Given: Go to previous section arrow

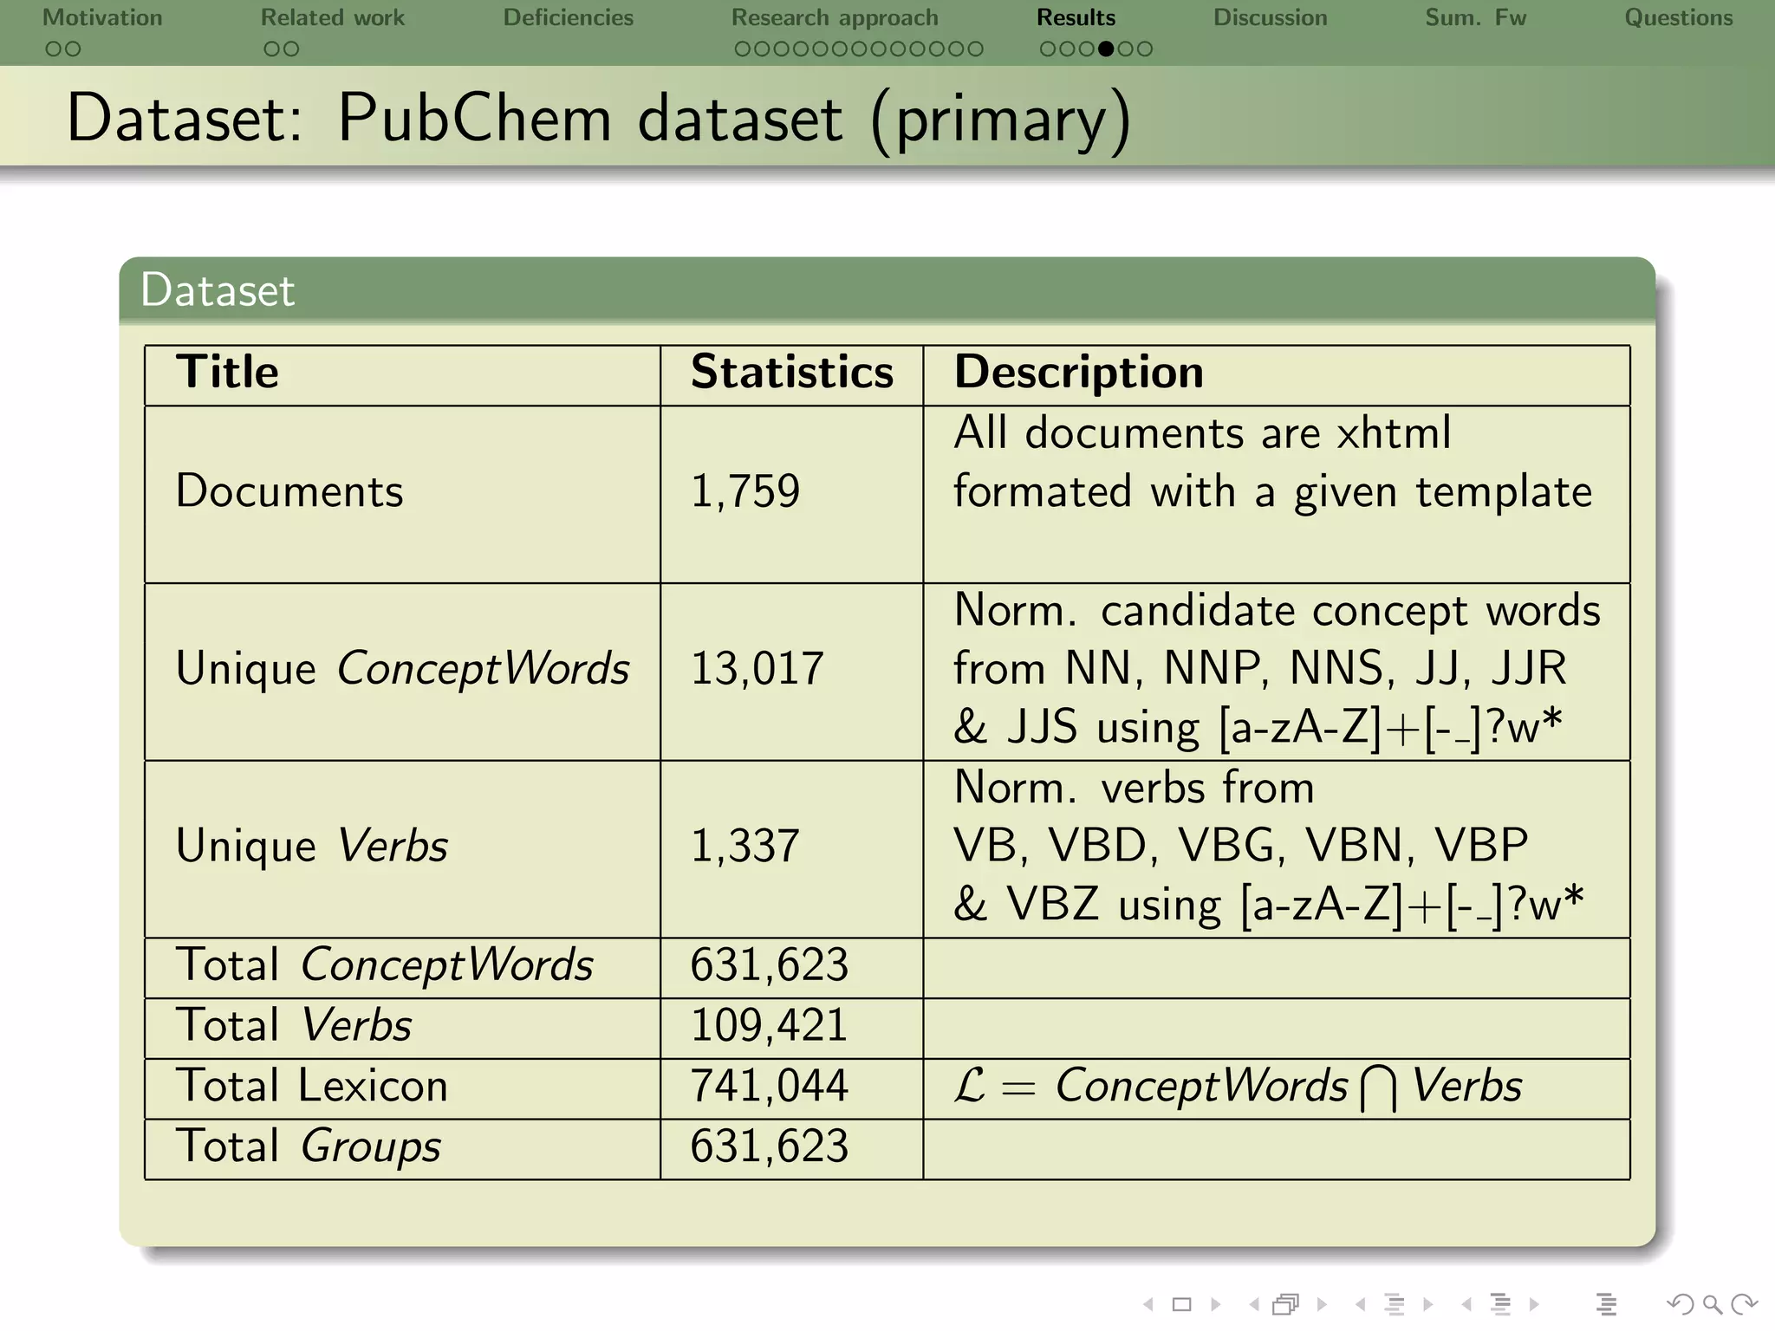Looking at the screenshot, I should (x=1466, y=1304).
